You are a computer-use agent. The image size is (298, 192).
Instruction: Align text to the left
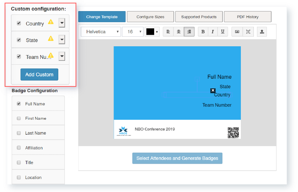[168, 32]
